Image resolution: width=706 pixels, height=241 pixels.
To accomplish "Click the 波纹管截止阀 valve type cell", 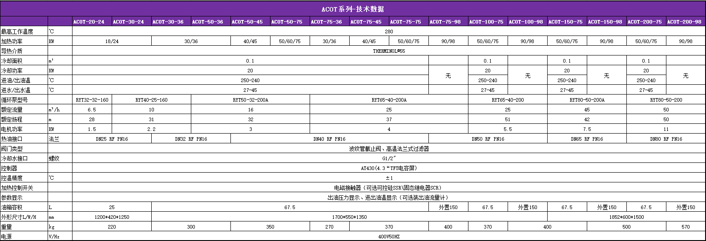I will point(389,149).
